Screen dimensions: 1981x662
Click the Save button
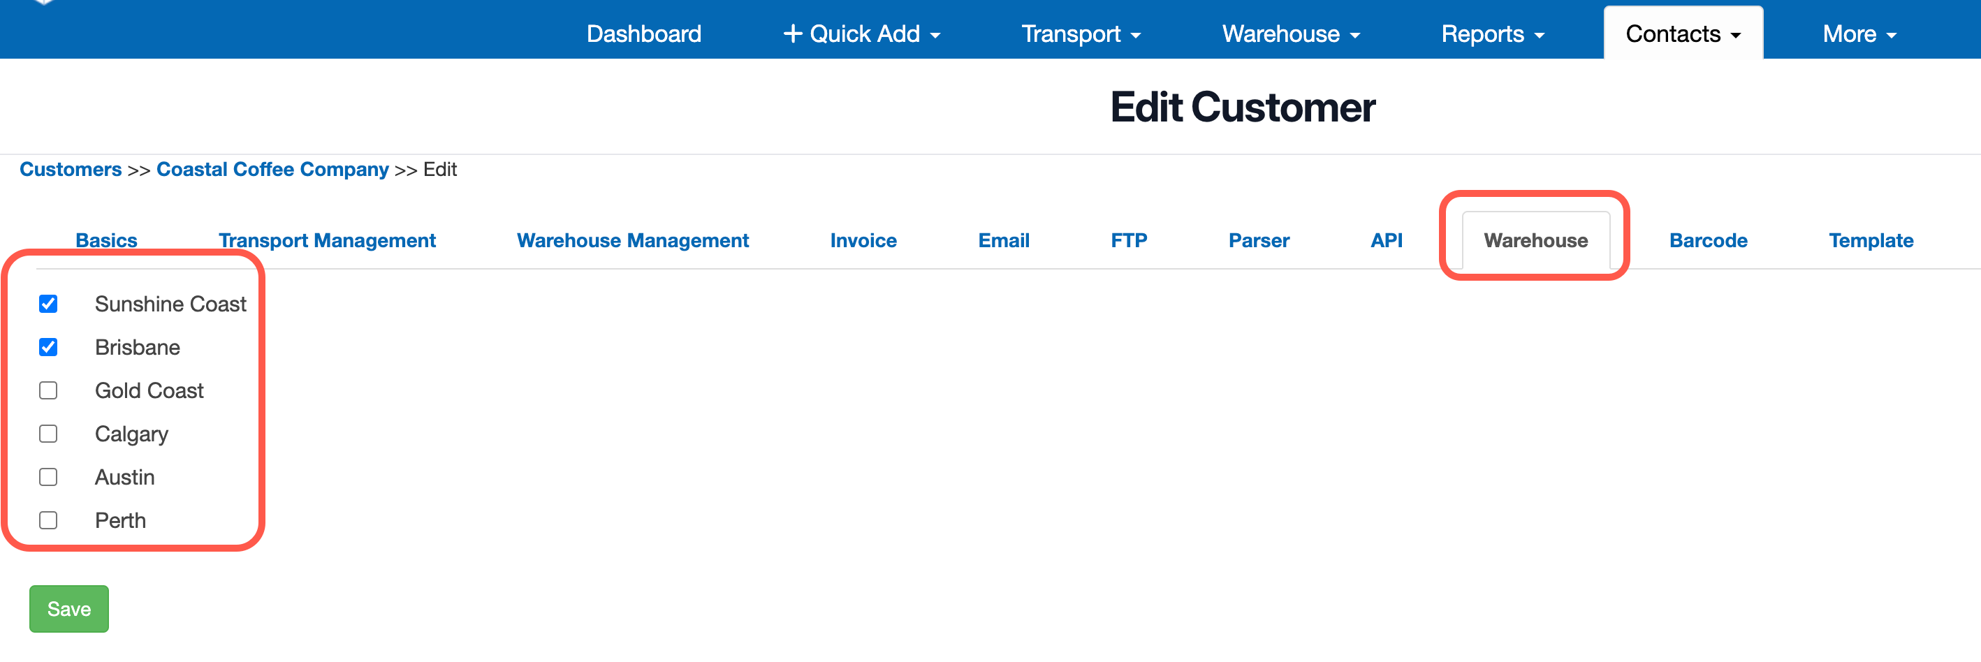pyautogui.click(x=68, y=608)
